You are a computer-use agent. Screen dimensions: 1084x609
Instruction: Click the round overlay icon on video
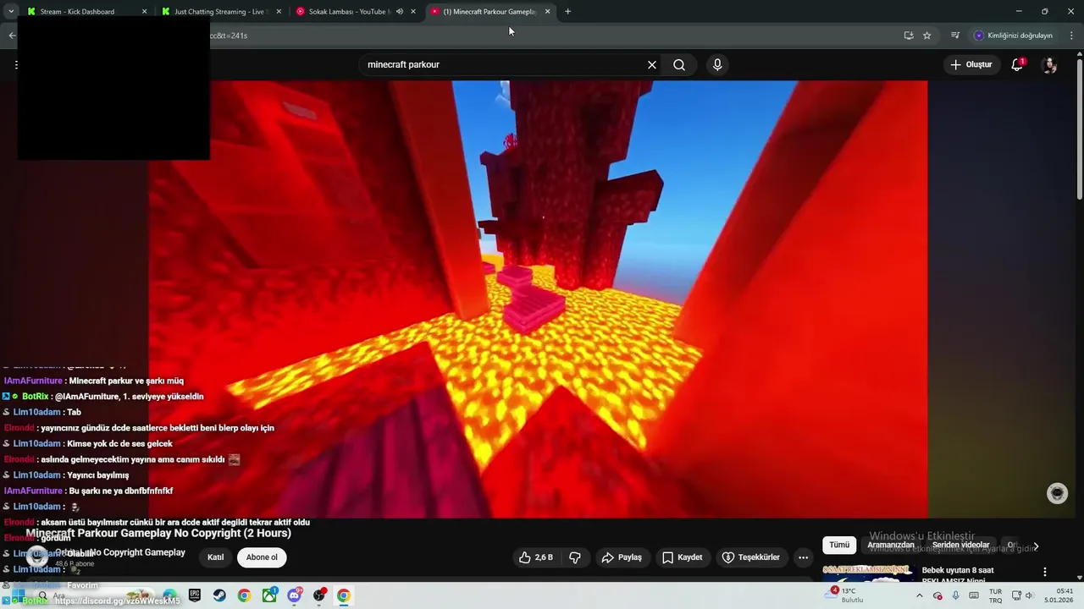point(1057,494)
